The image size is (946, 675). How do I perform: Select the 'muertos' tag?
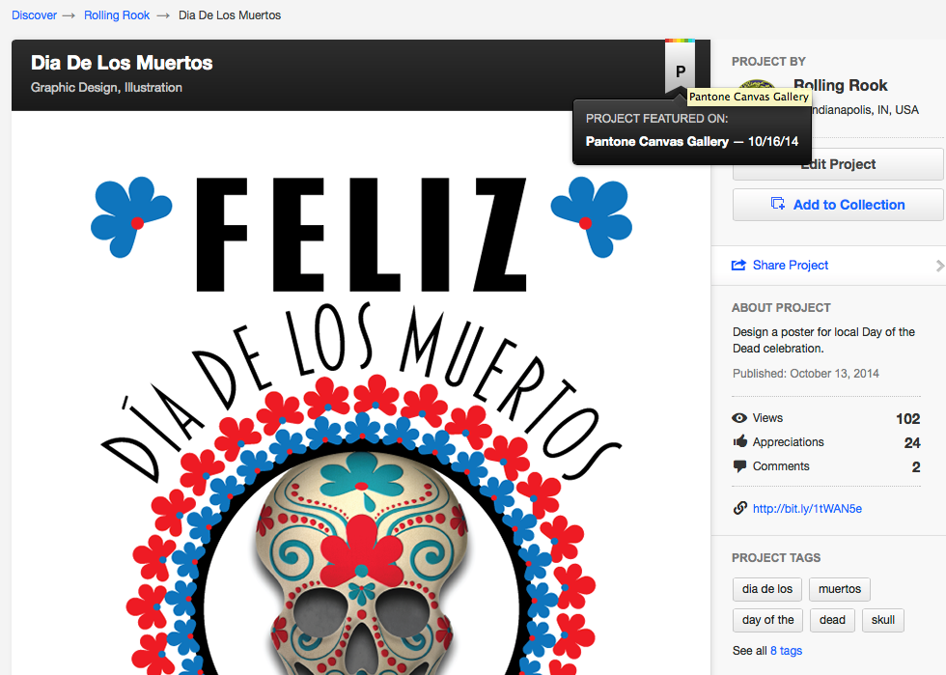[840, 589]
